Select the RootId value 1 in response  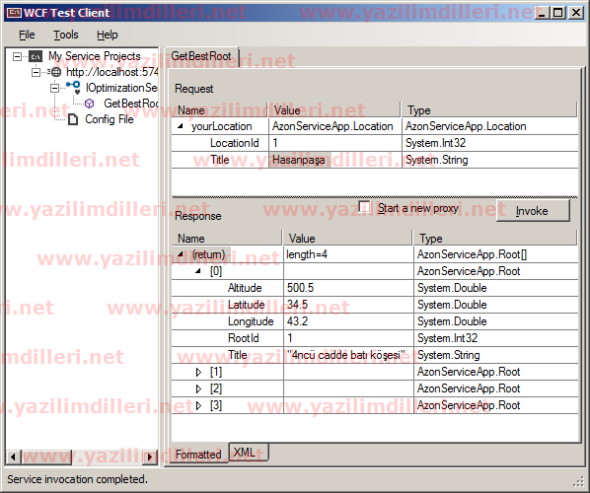[x=348, y=338]
